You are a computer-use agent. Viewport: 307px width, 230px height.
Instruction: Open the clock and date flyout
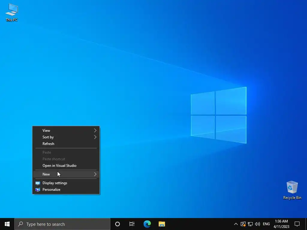281,224
